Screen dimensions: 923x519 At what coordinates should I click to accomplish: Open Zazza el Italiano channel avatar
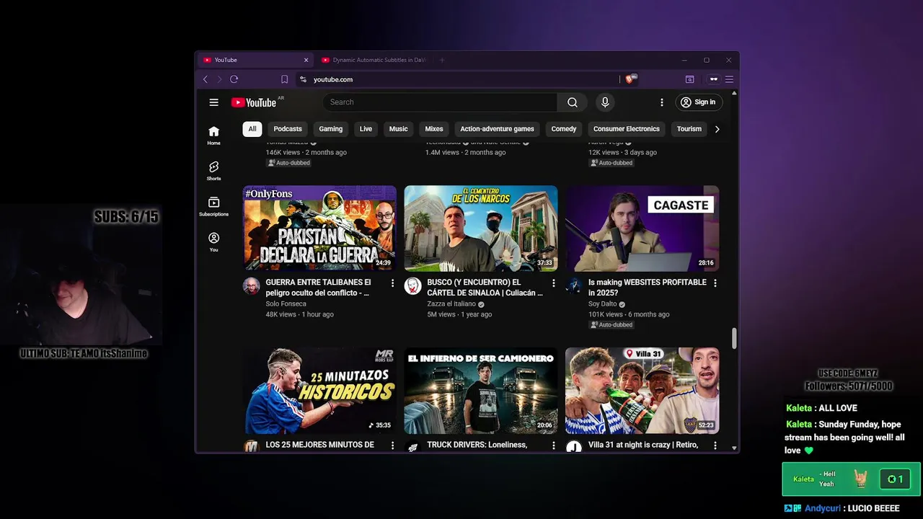tap(412, 286)
